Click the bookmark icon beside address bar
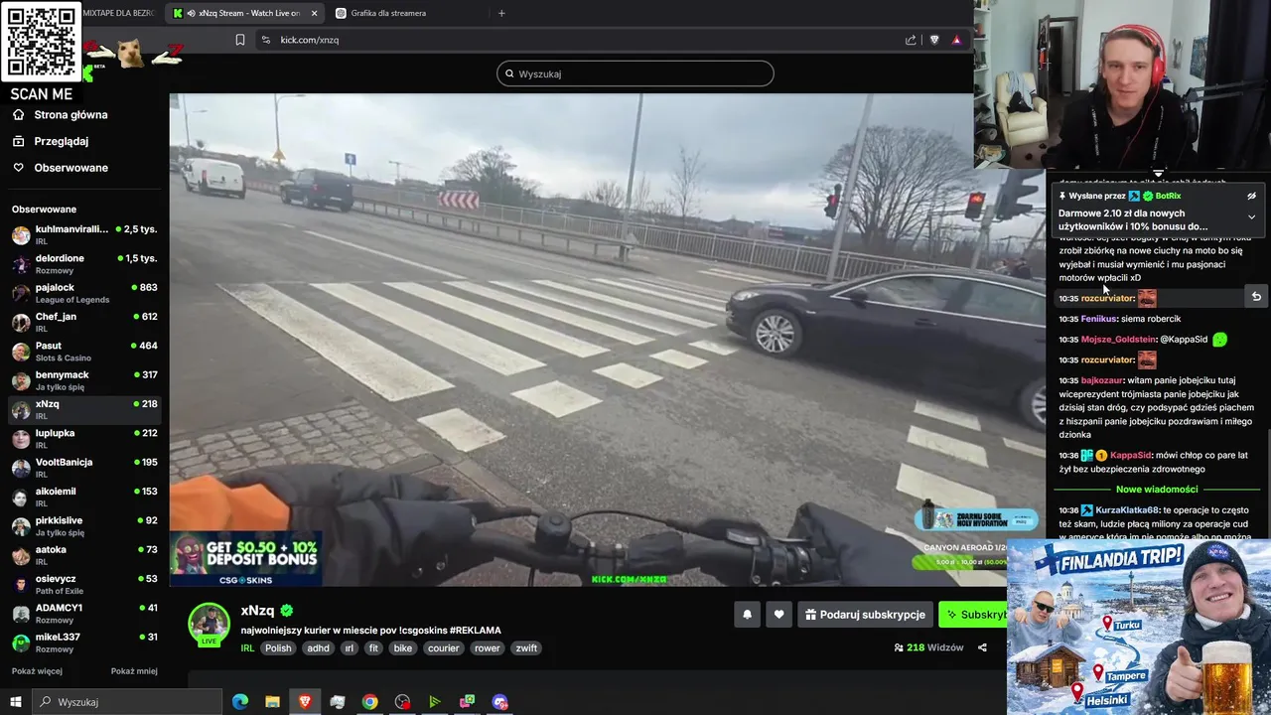 (240, 40)
